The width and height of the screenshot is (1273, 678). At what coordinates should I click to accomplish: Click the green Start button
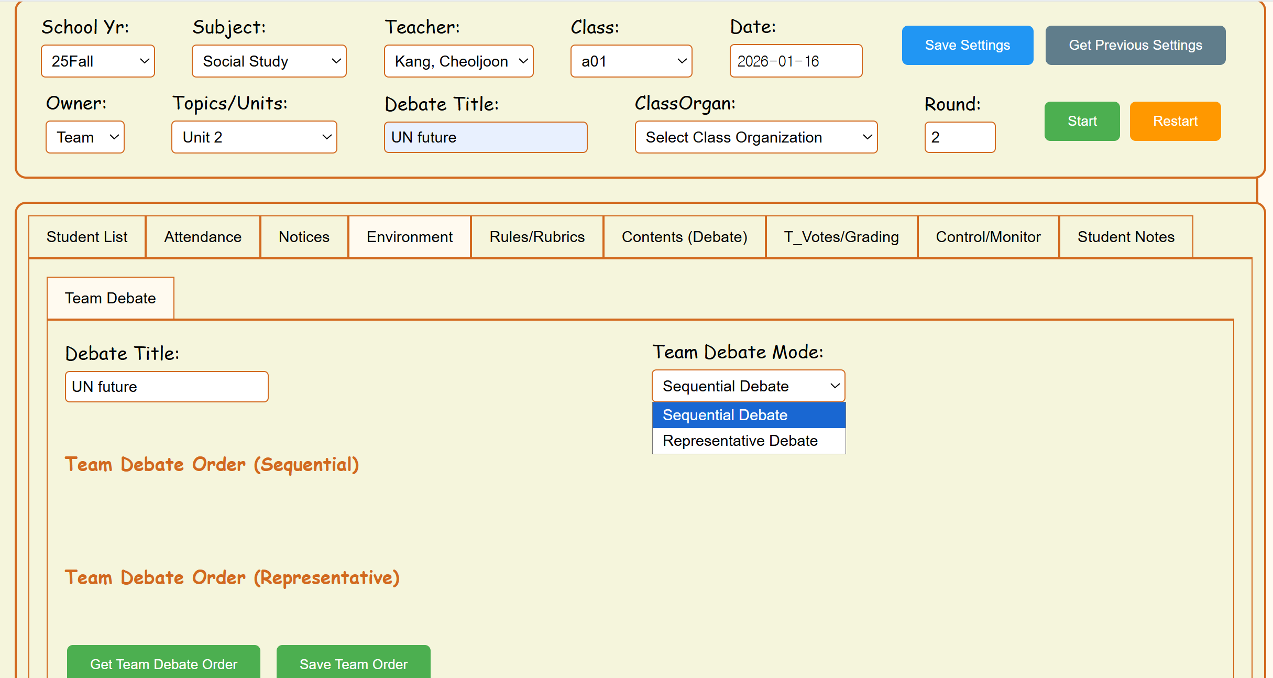coord(1082,121)
